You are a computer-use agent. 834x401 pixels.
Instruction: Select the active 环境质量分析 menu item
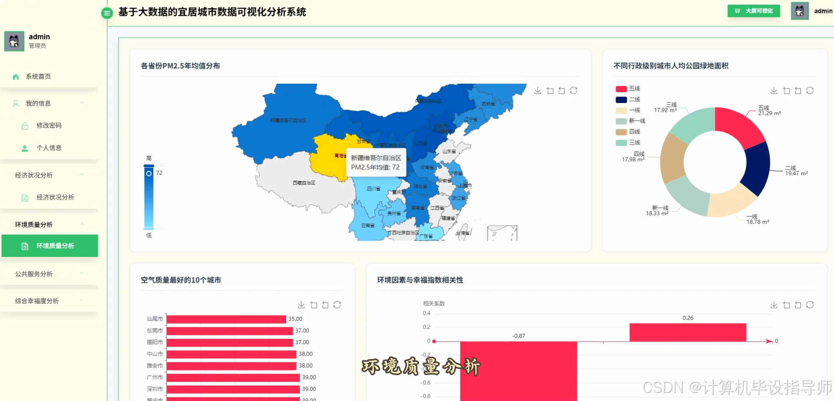click(x=50, y=246)
